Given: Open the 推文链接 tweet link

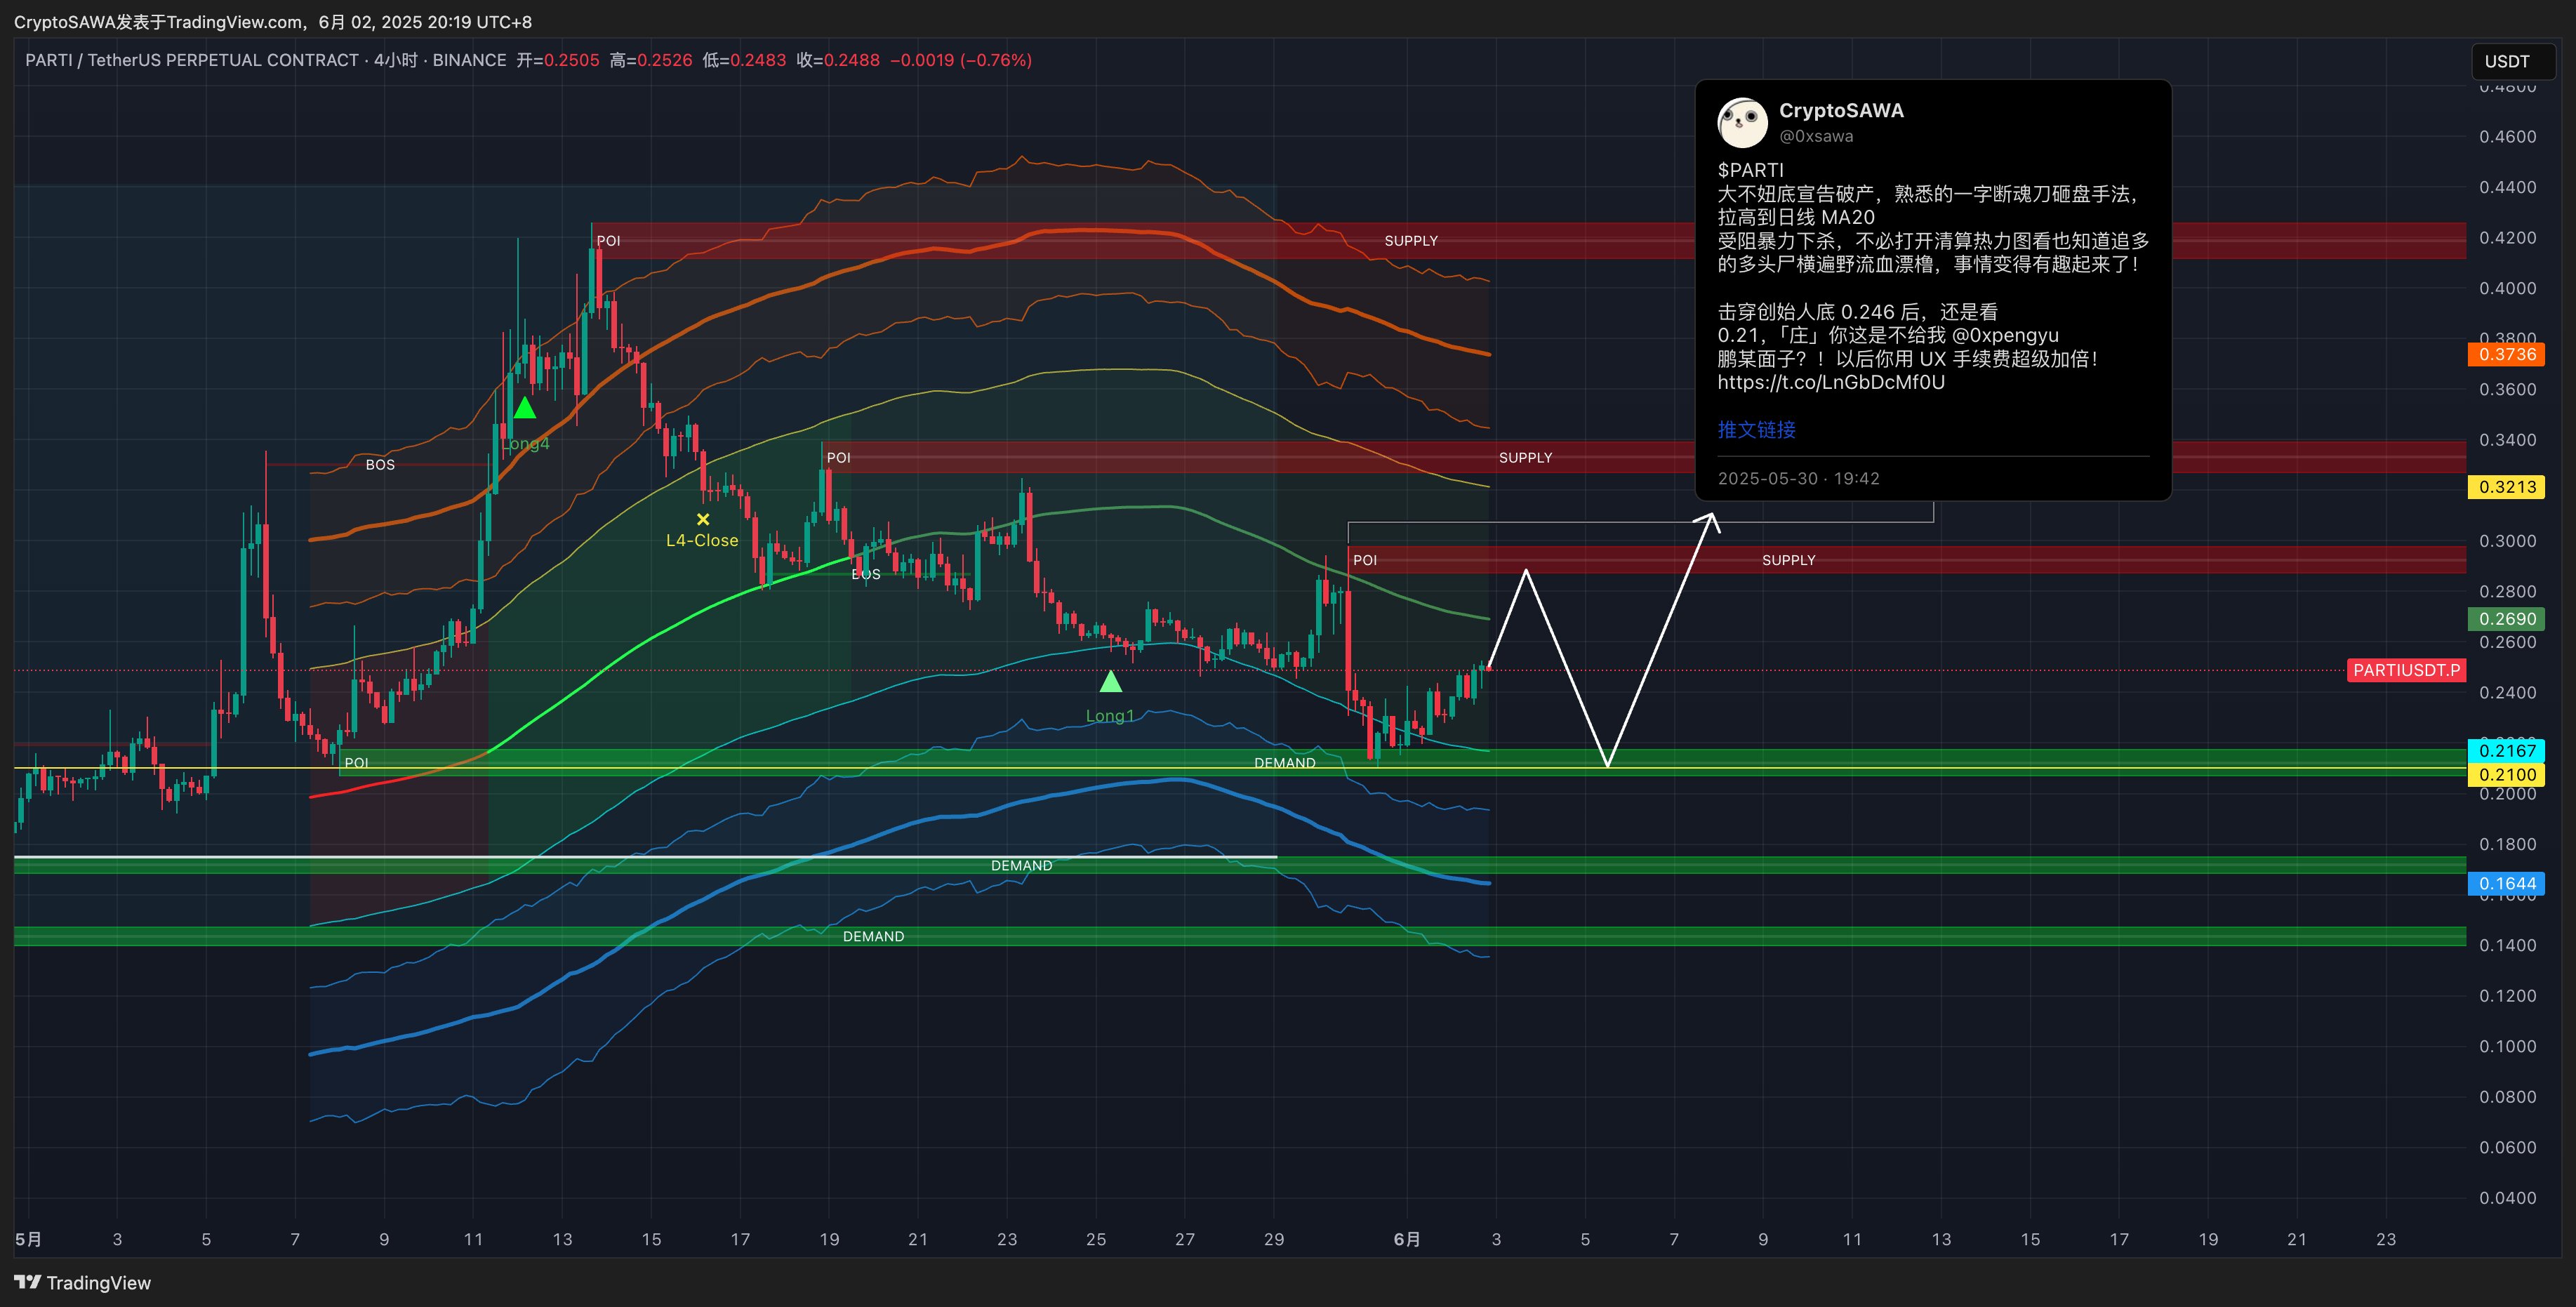Looking at the screenshot, I should (x=1756, y=429).
